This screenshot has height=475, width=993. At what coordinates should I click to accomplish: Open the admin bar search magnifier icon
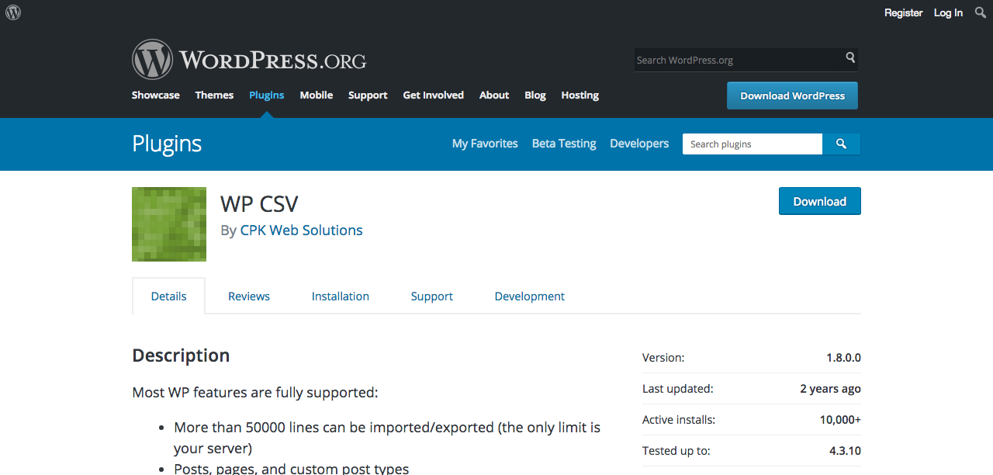pyautogui.click(x=980, y=12)
